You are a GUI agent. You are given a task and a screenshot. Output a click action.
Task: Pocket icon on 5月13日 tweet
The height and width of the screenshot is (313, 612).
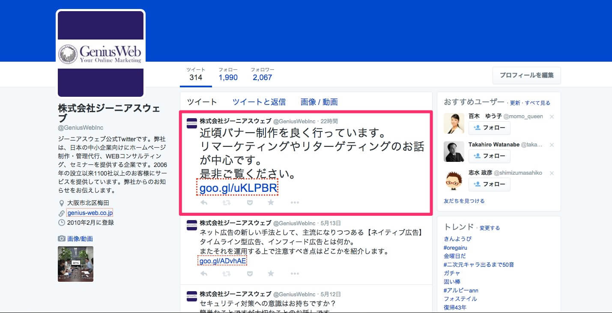point(250,273)
